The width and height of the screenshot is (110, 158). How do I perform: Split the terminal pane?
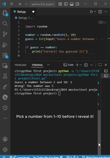click(x=86, y=65)
